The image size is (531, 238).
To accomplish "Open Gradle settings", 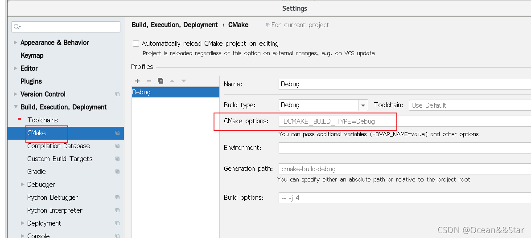I will coord(37,171).
